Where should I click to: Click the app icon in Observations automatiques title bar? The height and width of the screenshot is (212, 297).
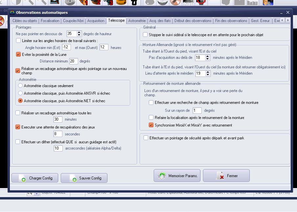pyautogui.click(x=12, y=12)
